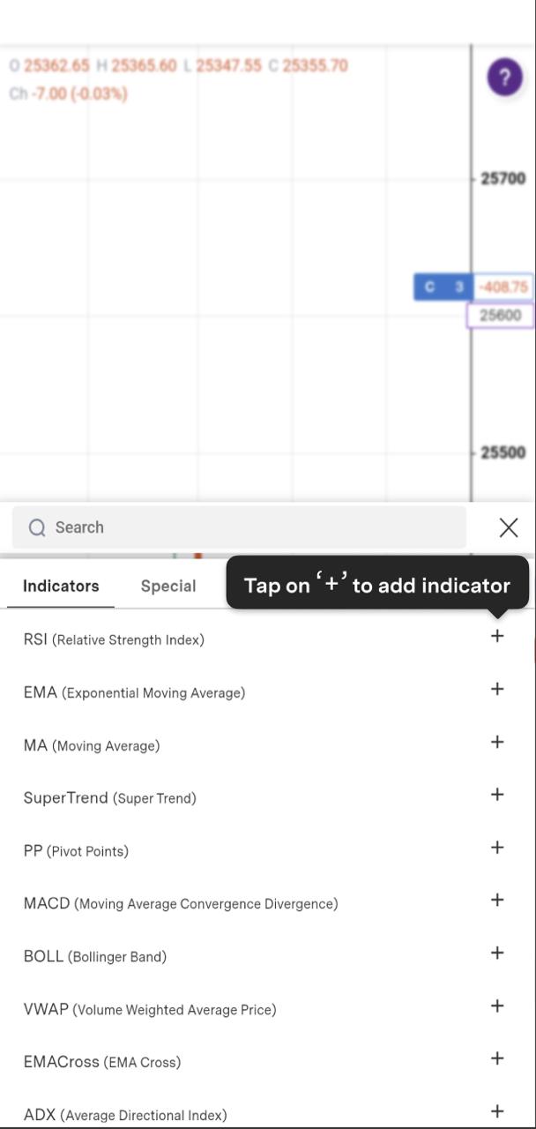536x1129 pixels.
Task: Add the EMA indicator with plus icon
Action: click(x=497, y=689)
